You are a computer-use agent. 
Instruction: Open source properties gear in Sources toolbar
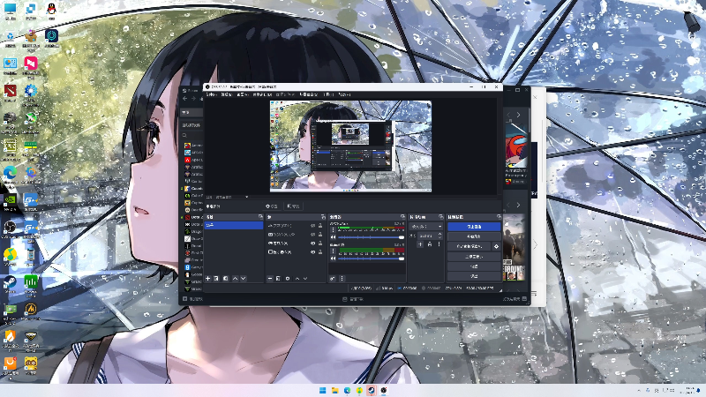pyautogui.click(x=288, y=279)
